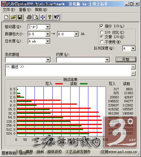Click the read value 21483

129,93
